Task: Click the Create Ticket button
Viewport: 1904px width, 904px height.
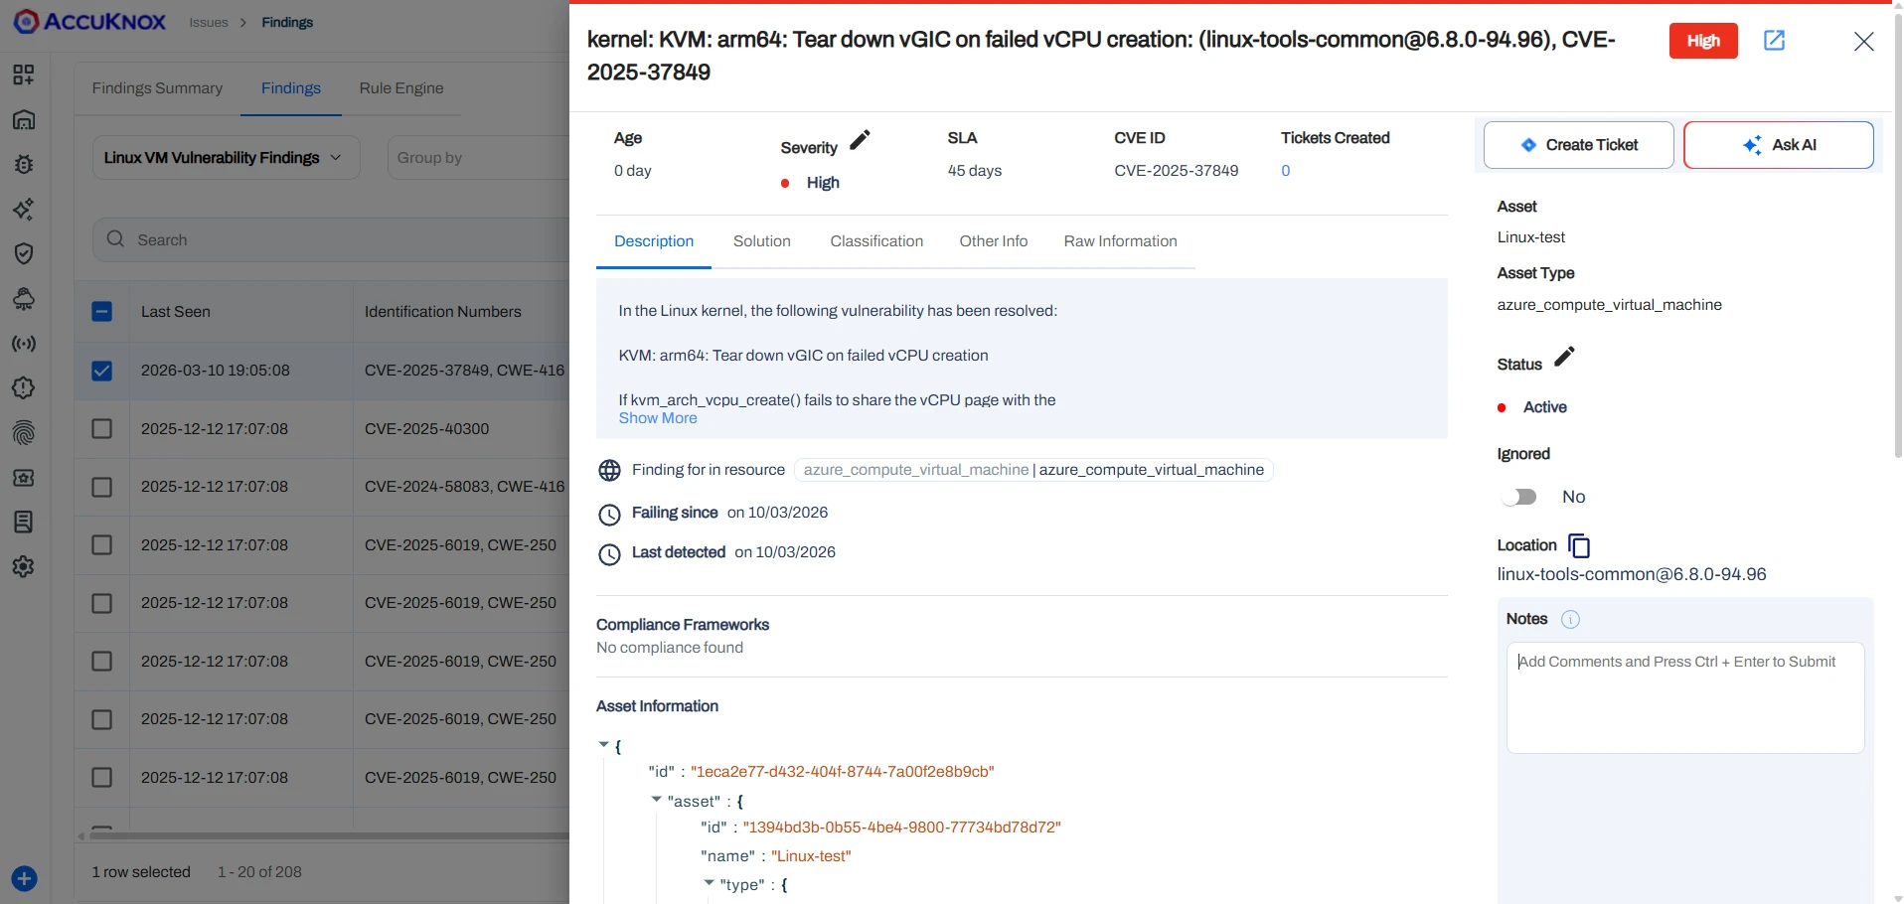Action: [1578, 144]
